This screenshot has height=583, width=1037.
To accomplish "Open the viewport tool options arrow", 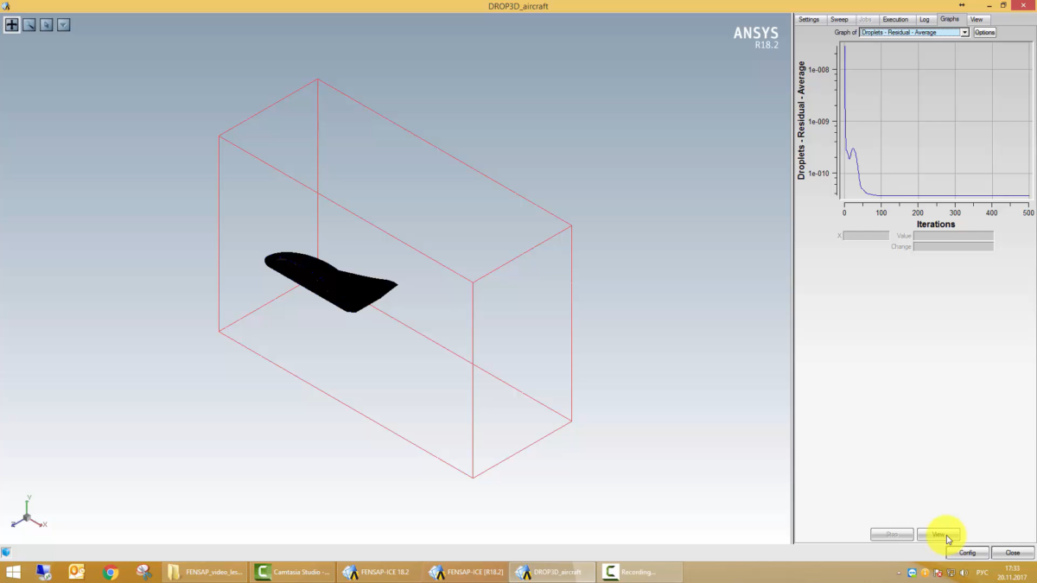I will [64, 25].
